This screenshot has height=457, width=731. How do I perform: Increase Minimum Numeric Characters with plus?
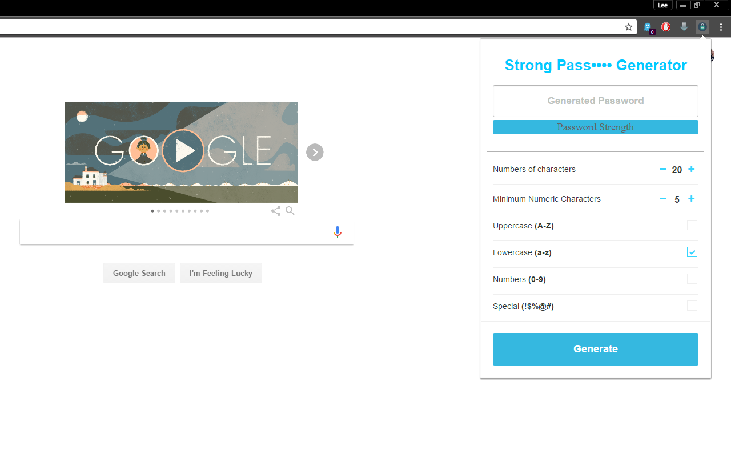pos(692,199)
